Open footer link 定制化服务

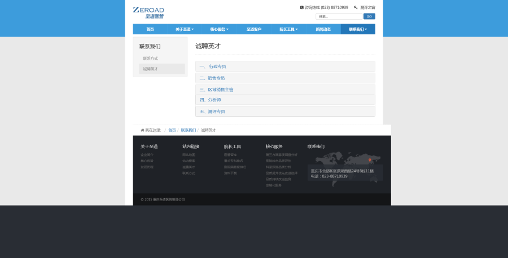(274, 185)
